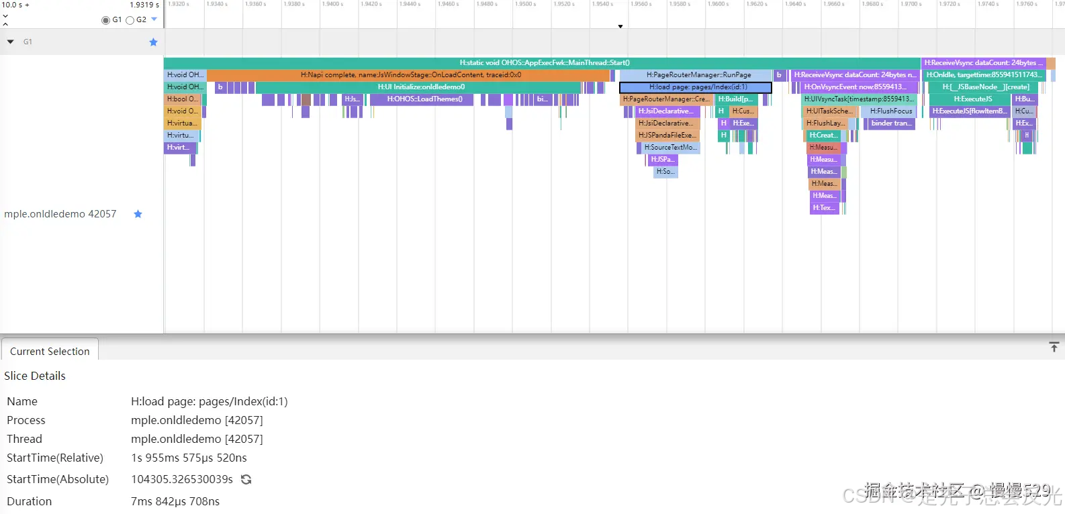The height and width of the screenshot is (514, 1065).
Task: Click the blue triangle next to G2
Action: [x=154, y=19]
